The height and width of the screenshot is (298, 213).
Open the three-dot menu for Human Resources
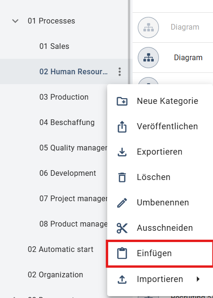coord(119,71)
